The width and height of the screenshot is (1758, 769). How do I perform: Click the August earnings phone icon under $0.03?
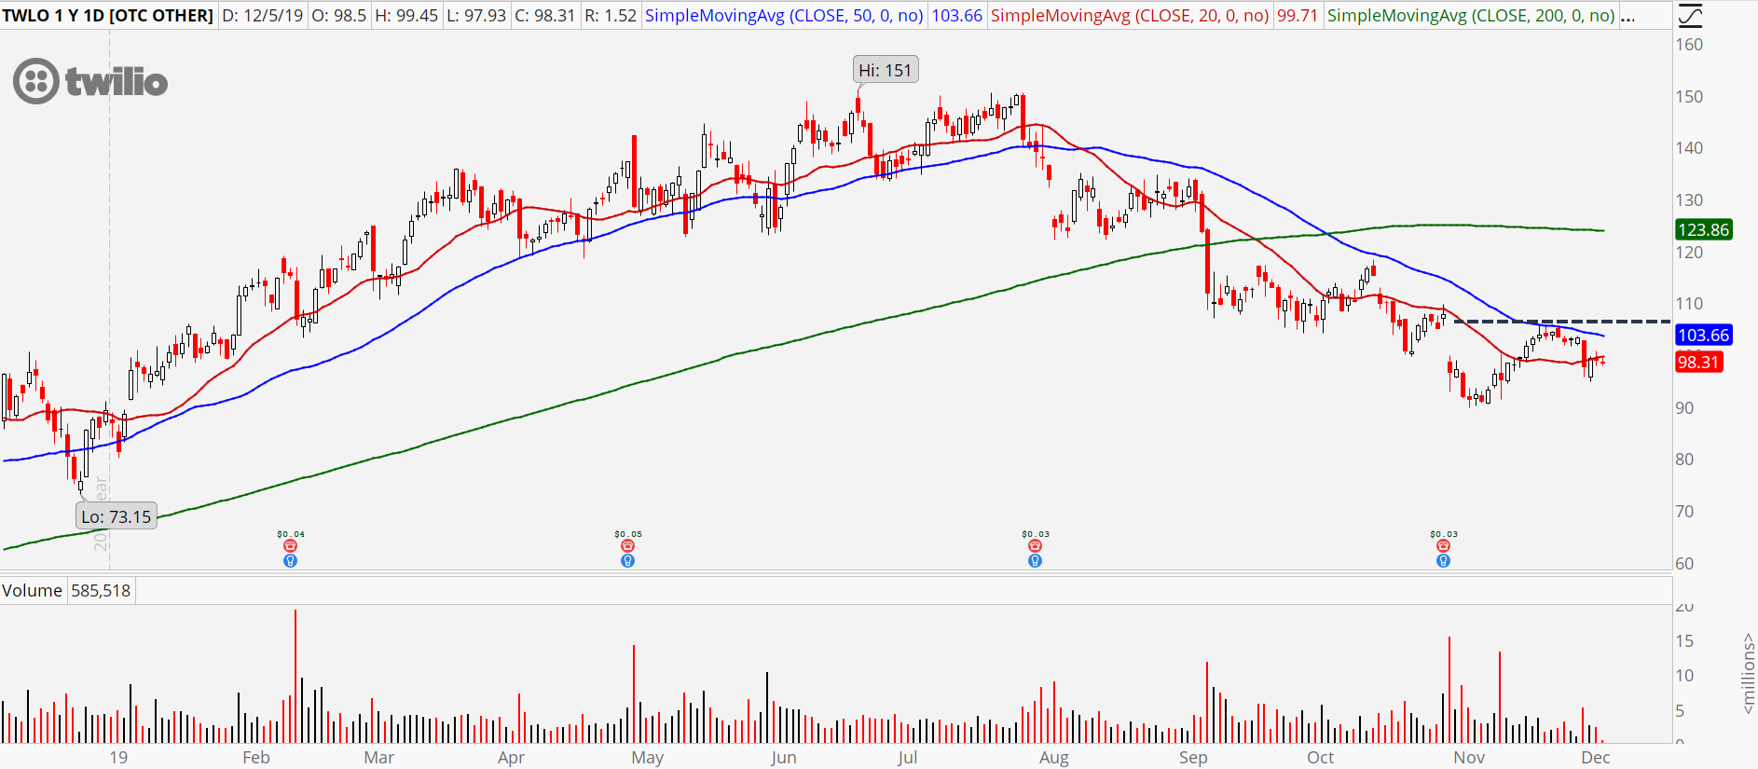[x=1035, y=546]
